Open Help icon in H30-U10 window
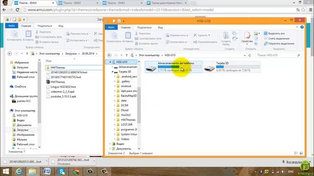This screenshot has width=314, height=176. pyautogui.click(x=302, y=27)
